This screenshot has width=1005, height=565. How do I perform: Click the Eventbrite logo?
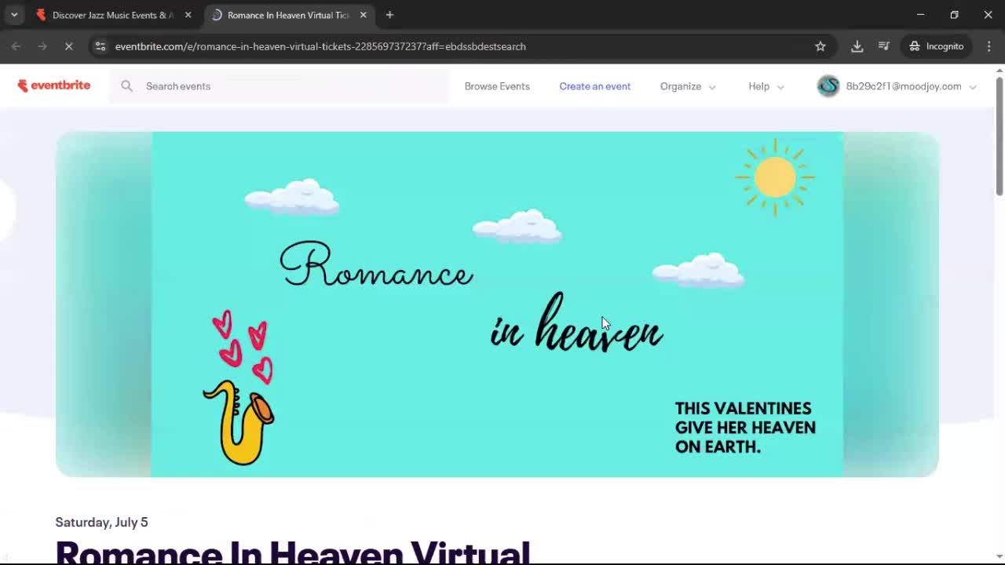point(54,86)
